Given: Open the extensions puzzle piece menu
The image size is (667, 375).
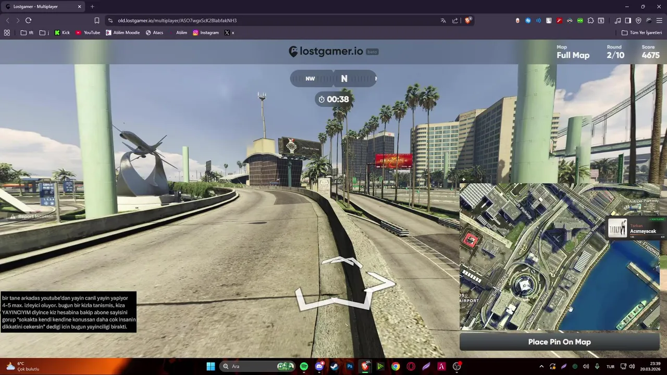Looking at the screenshot, I should pyautogui.click(x=590, y=20).
